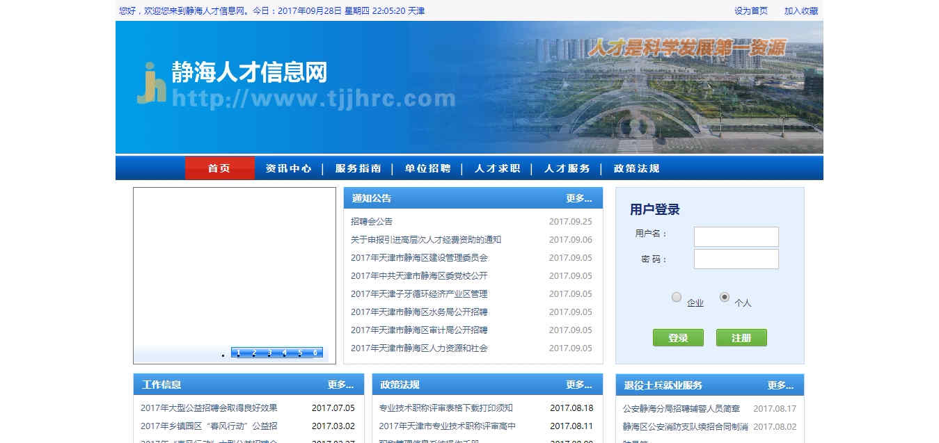Screen dimensions: 939x443
Task: Open the 资讯中心 navigation menu
Action: (x=289, y=168)
